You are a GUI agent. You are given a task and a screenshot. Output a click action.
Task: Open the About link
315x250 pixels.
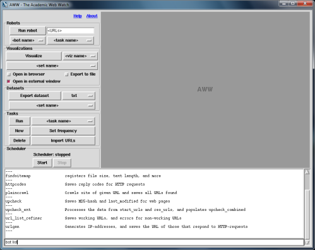[92, 16]
